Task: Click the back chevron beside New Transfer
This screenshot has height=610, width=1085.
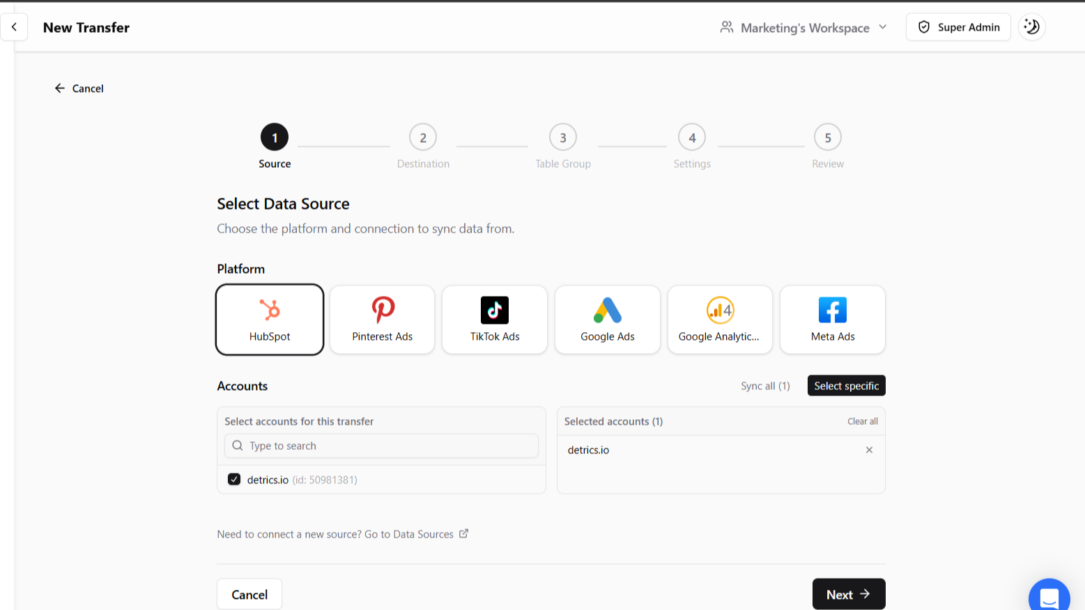Action: coord(14,27)
